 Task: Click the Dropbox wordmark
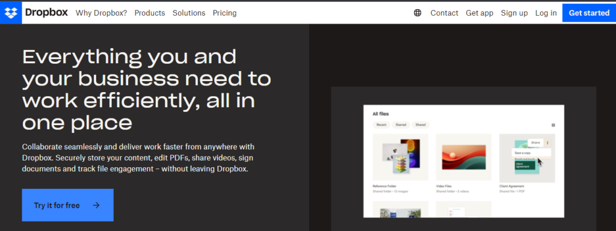(x=46, y=13)
